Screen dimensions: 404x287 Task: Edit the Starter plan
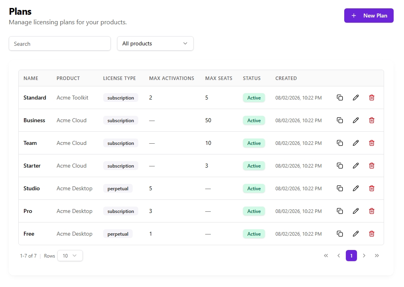coord(356,166)
